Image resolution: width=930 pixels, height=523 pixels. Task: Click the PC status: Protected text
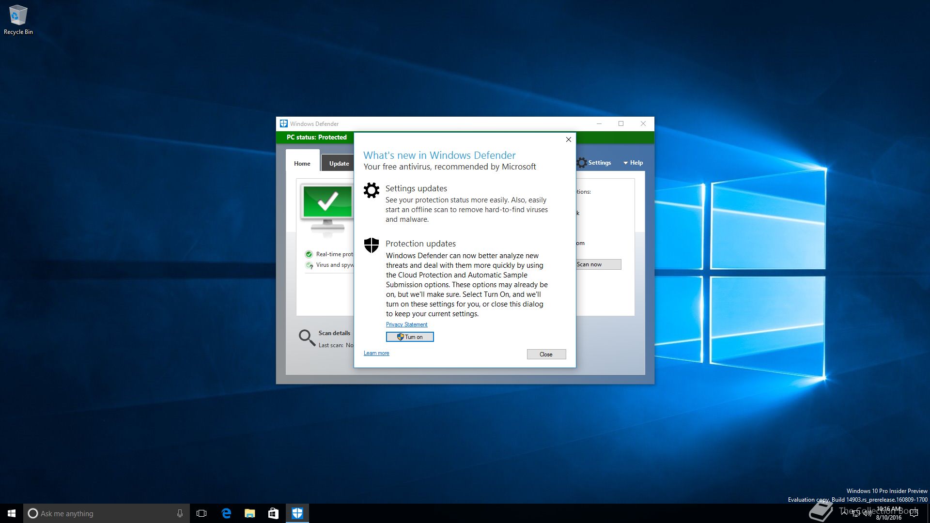tap(317, 138)
